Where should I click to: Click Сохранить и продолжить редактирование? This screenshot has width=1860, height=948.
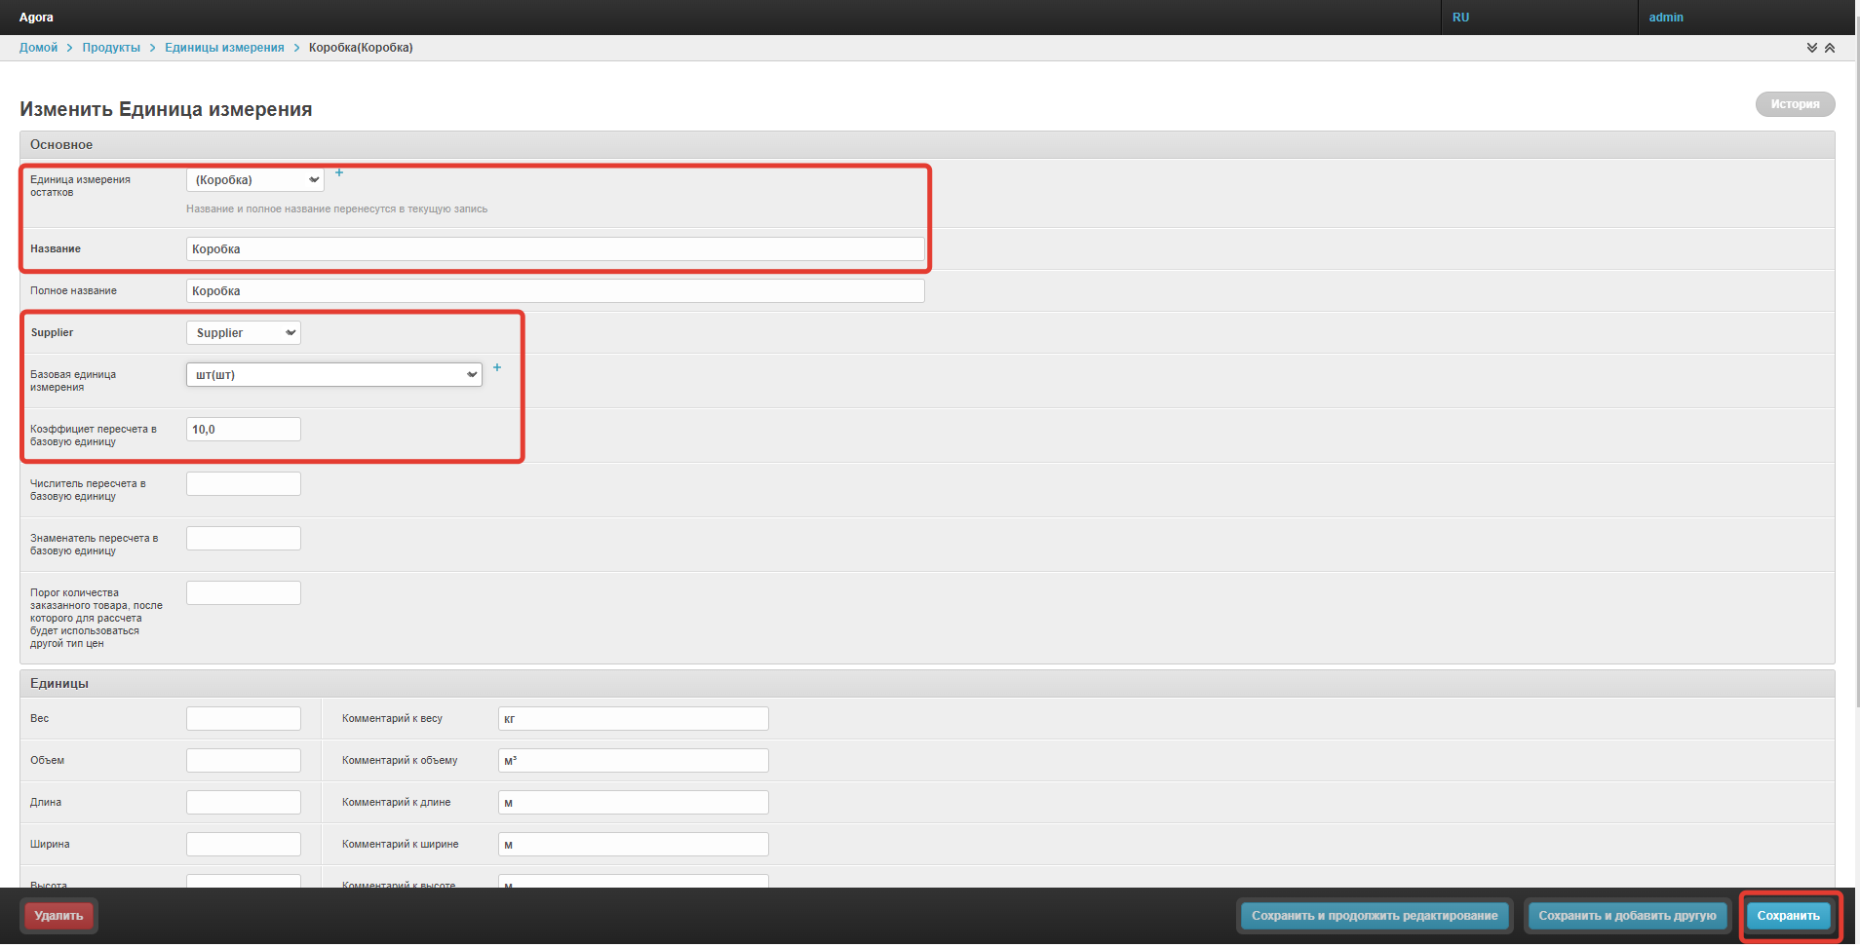[1375, 916]
